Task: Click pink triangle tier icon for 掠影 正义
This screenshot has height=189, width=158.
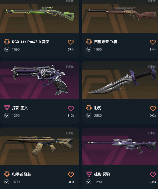Action: point(7,108)
